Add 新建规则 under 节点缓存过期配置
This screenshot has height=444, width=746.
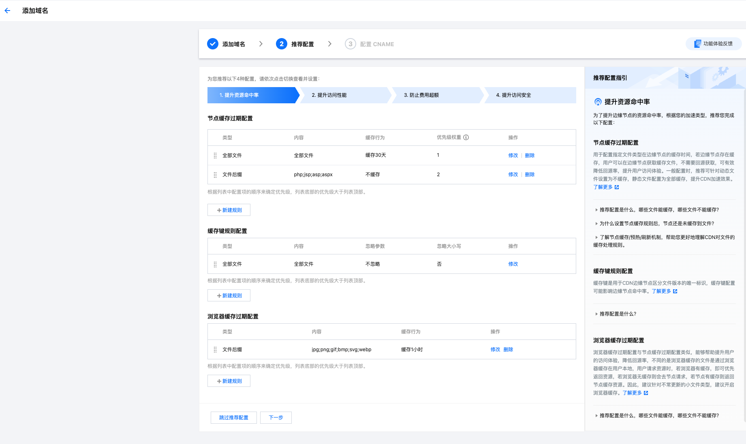[229, 210]
